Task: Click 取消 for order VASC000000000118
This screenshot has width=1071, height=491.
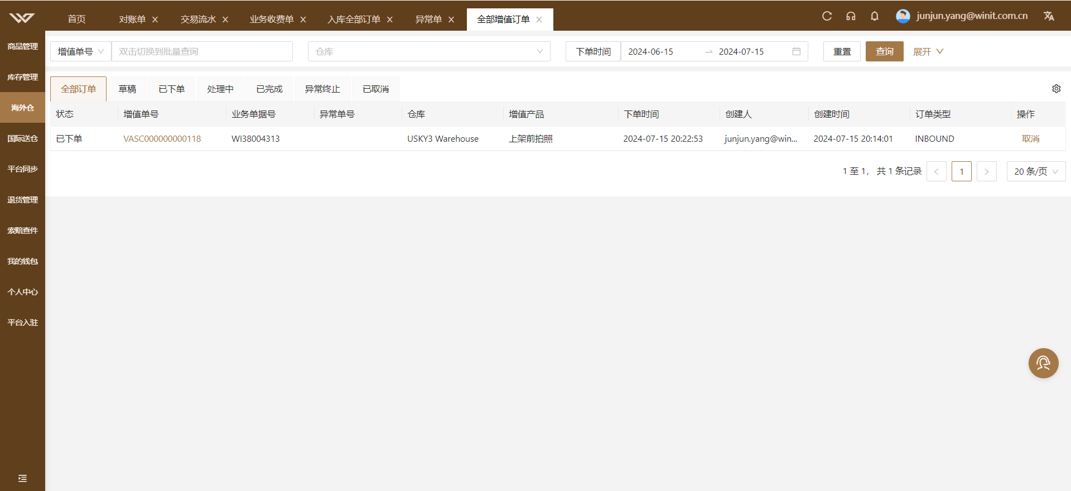Action: click(1030, 139)
